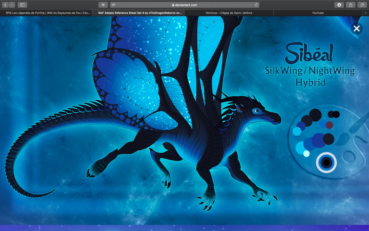Screen dimensions: 369x231
Task: Go back to the previous page
Action: tap(5, 5)
